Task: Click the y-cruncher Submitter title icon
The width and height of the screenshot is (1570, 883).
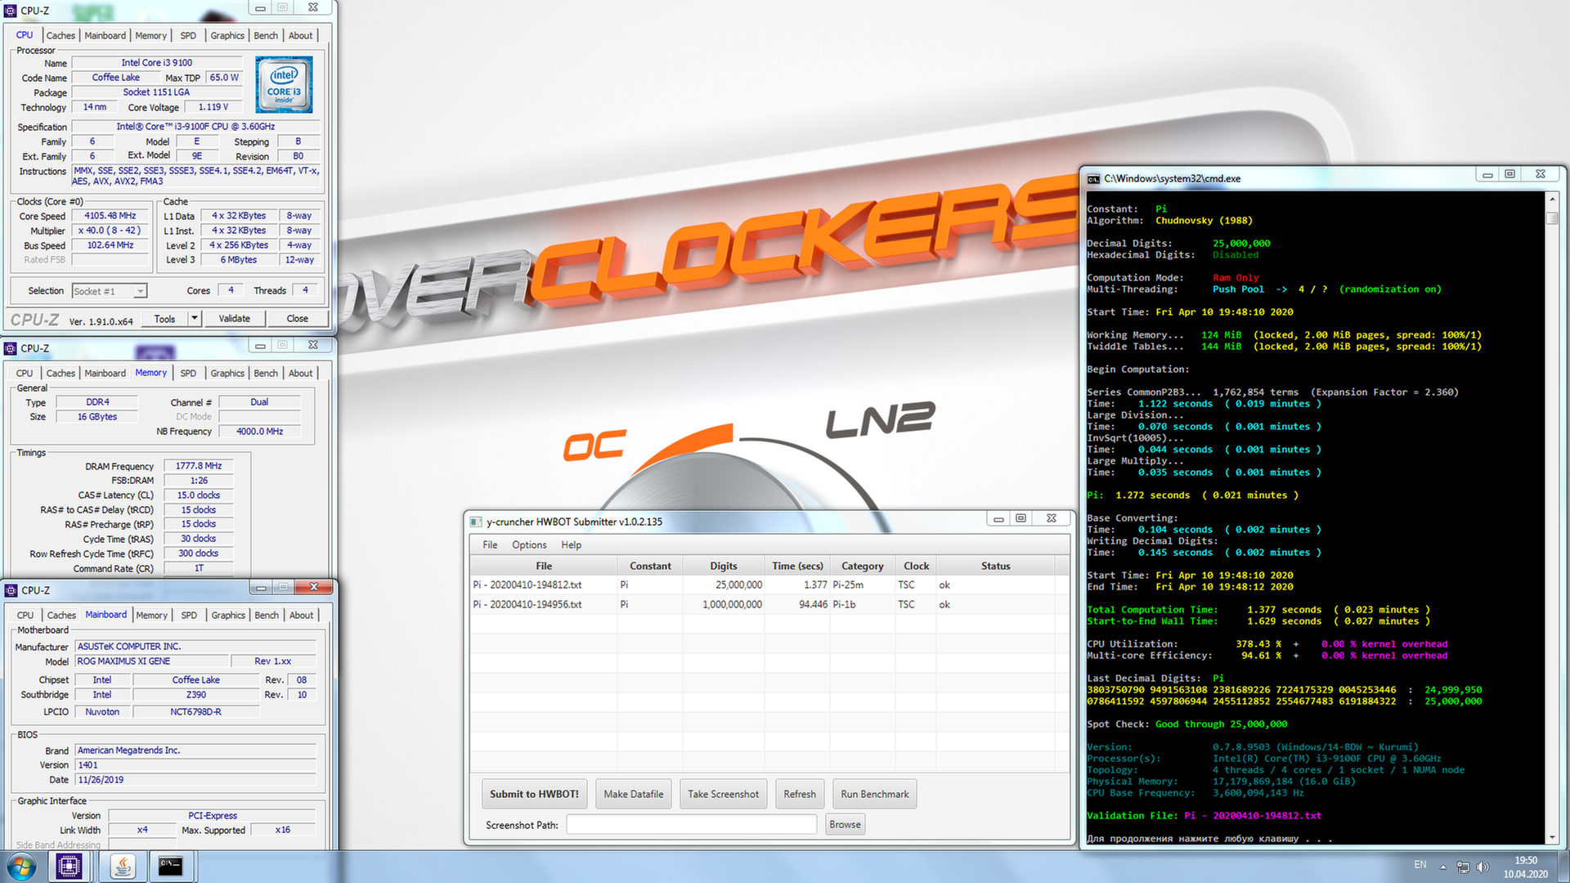Action: 476,522
